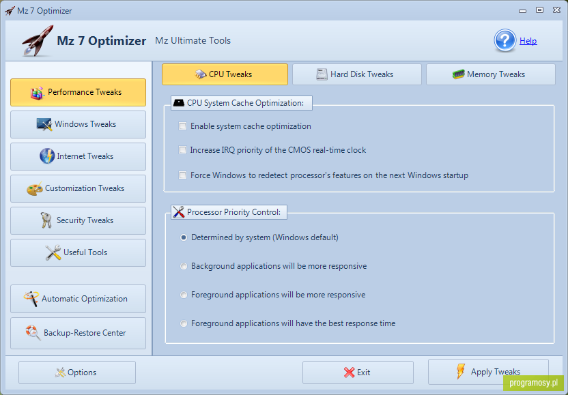Check Increase IRQ priority of CMOS clock
Image resolution: width=568 pixels, height=395 pixels.
[x=182, y=150]
